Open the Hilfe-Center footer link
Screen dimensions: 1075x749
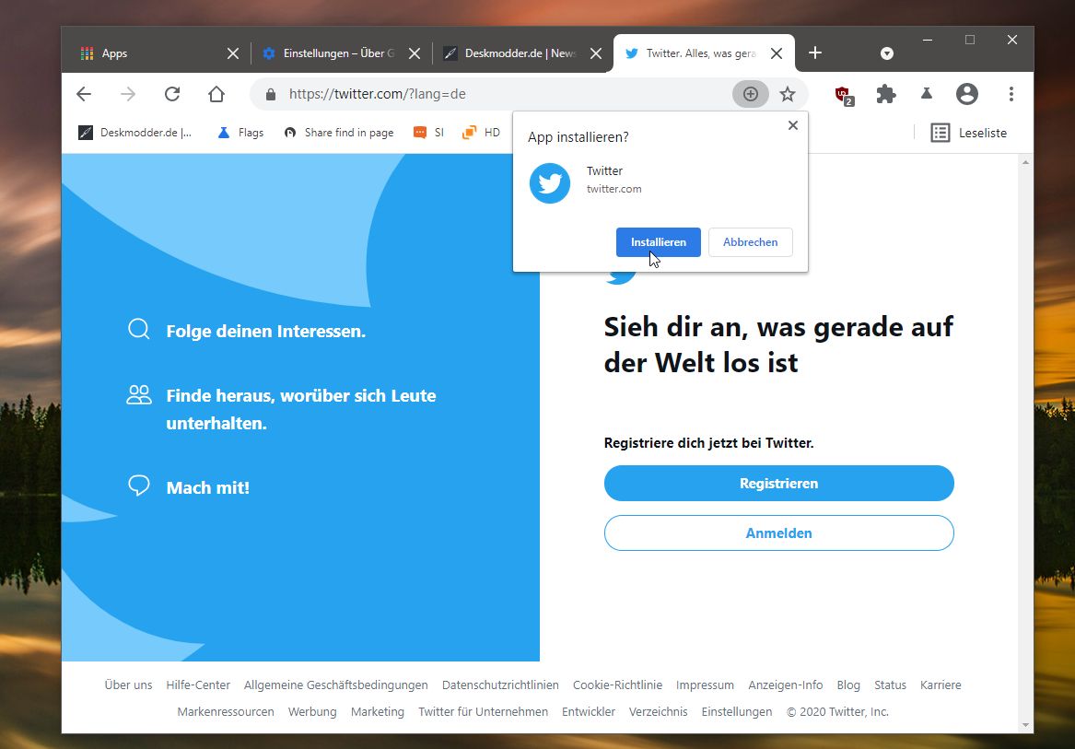pos(198,685)
